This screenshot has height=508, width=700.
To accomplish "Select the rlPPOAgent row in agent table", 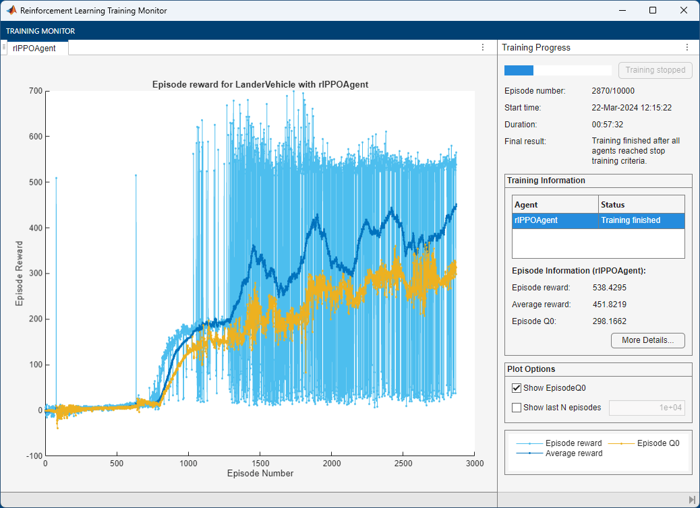I will pyautogui.click(x=598, y=220).
